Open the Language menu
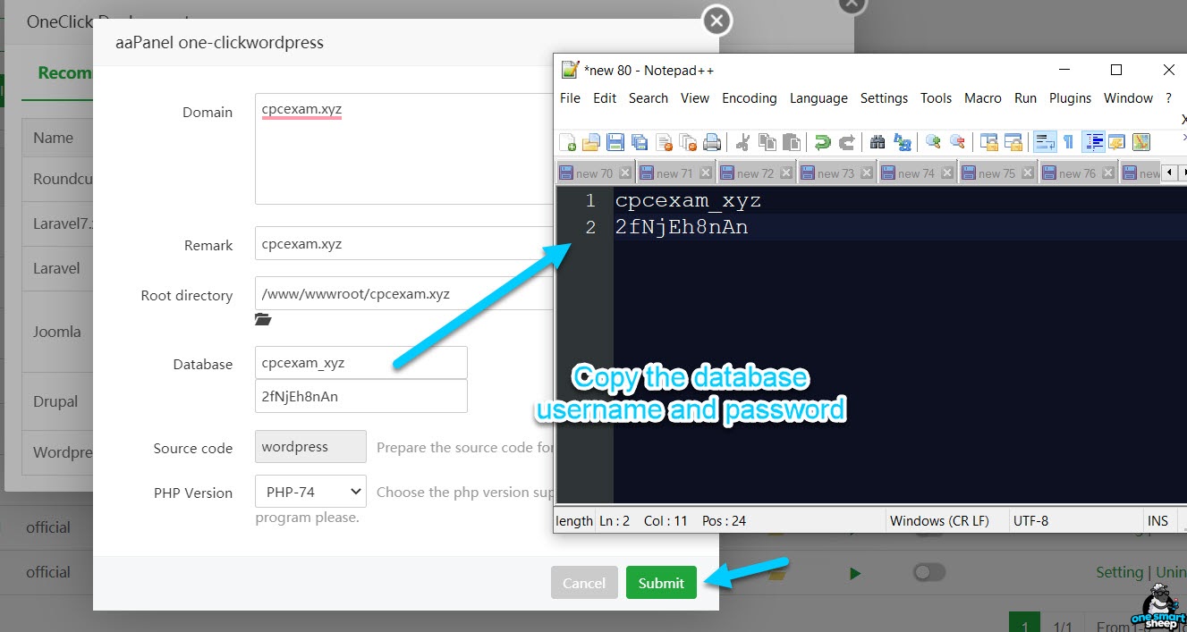 pyautogui.click(x=818, y=98)
